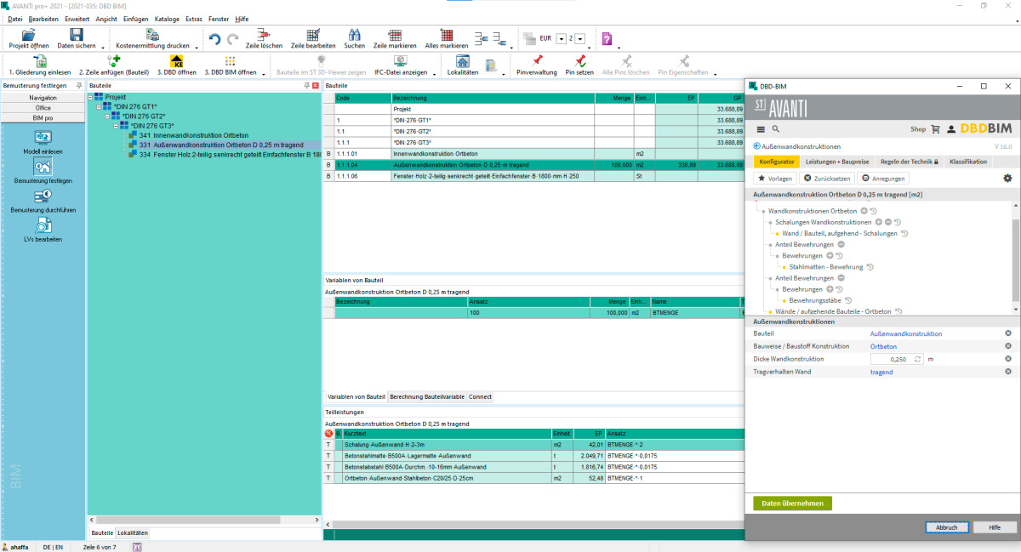Remove the Bauweise / Baustoff Konstruktion selection

point(1008,346)
